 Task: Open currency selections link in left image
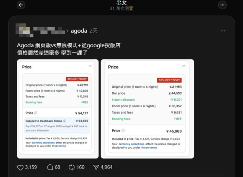click(43, 143)
